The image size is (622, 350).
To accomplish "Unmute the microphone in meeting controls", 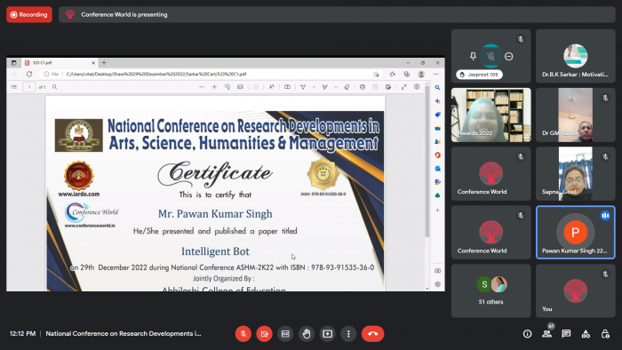I will pyautogui.click(x=243, y=334).
